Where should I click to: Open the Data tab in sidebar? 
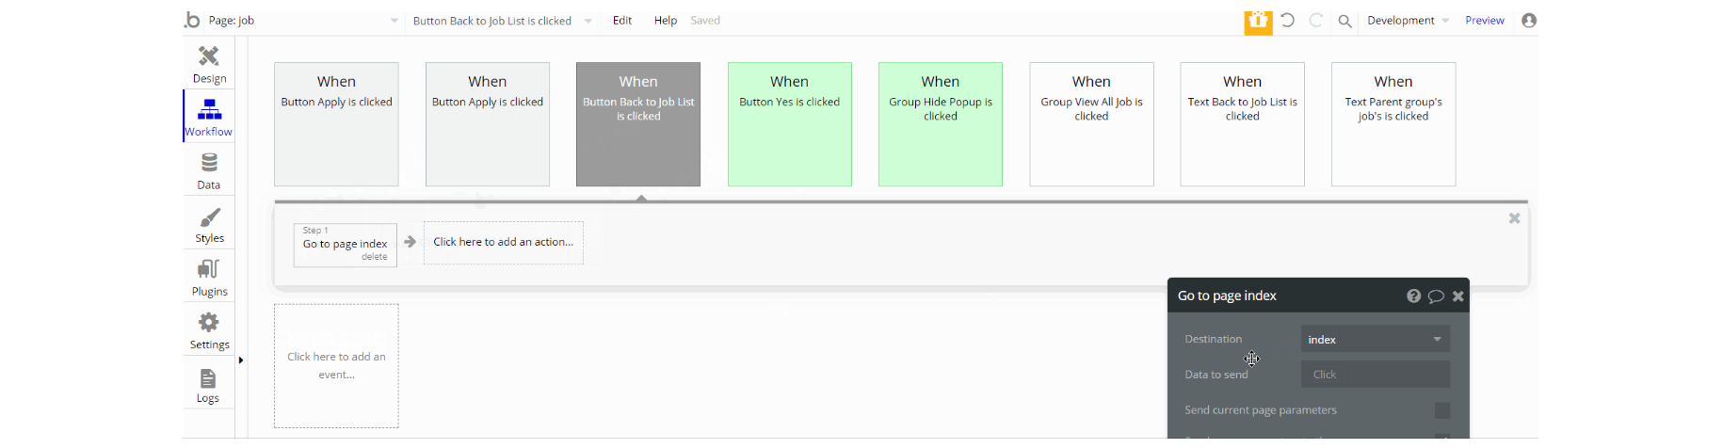(209, 170)
